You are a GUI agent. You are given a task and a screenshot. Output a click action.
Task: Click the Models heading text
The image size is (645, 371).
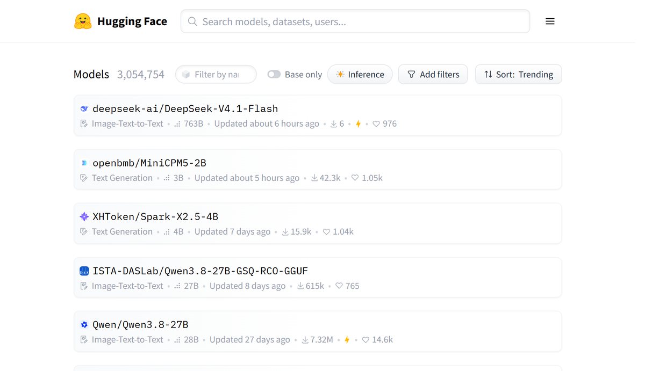(91, 75)
